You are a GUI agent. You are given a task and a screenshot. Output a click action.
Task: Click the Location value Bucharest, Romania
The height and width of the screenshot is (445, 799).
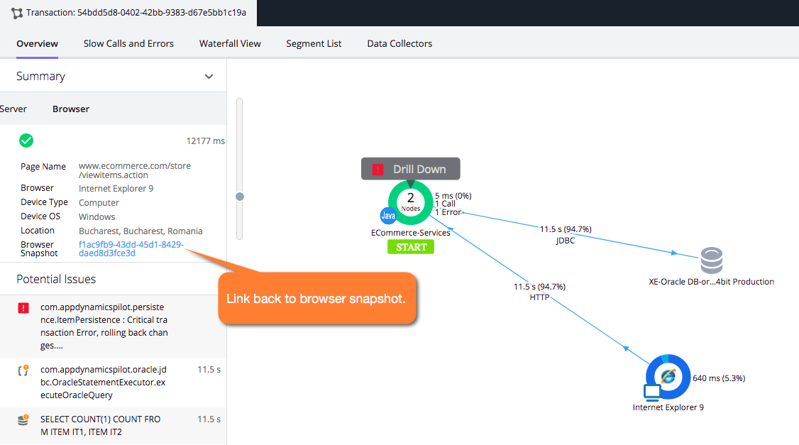(x=140, y=231)
